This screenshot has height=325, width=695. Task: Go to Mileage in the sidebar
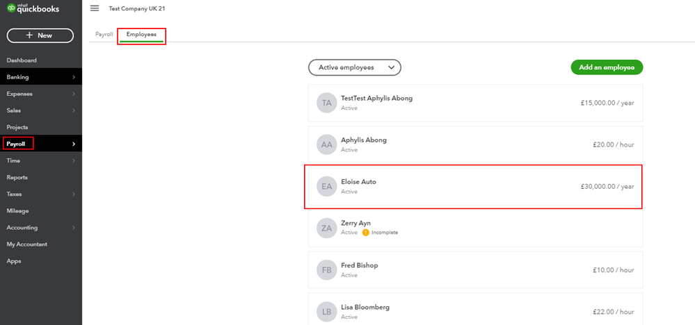tap(18, 210)
